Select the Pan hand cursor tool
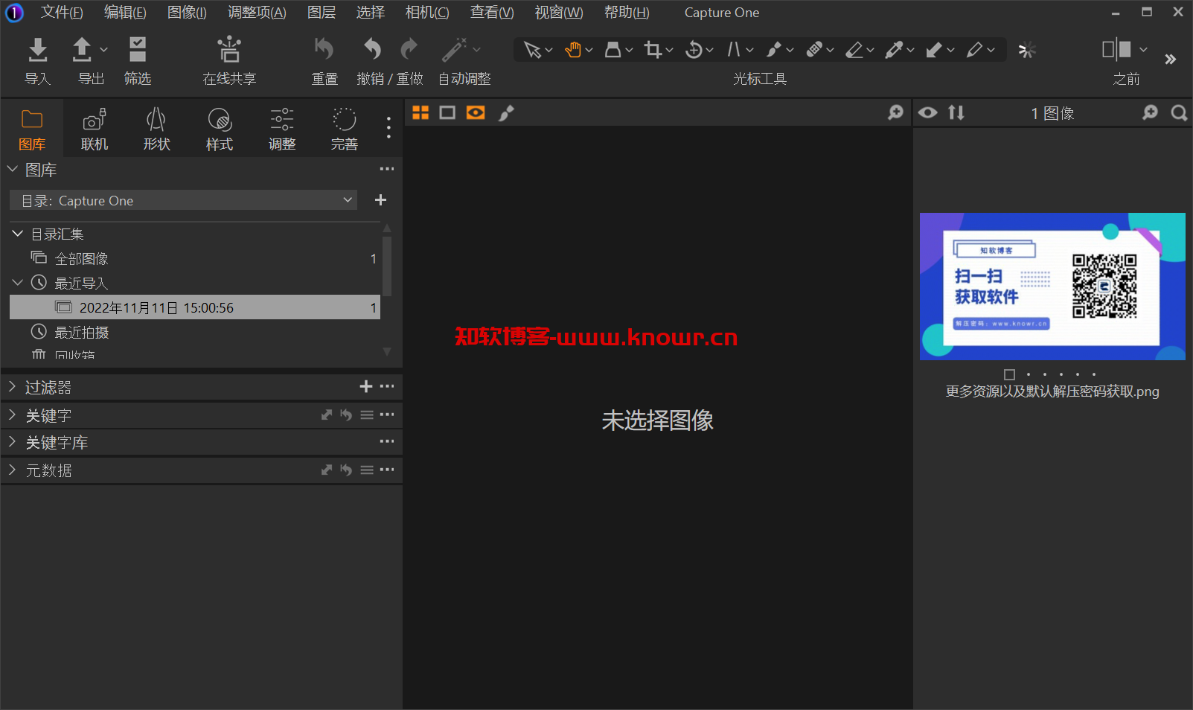Image resolution: width=1193 pixels, height=710 pixels. point(572,50)
